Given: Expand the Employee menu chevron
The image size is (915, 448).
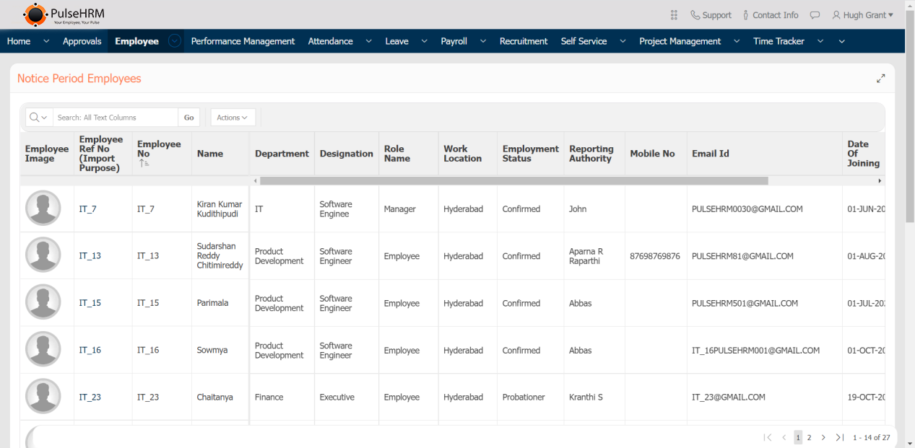Looking at the screenshot, I should (x=175, y=41).
